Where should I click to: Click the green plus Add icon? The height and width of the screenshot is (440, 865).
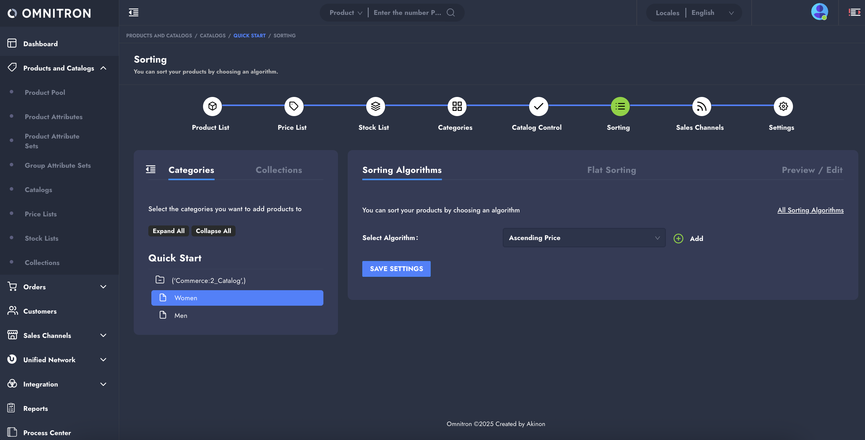[678, 238]
